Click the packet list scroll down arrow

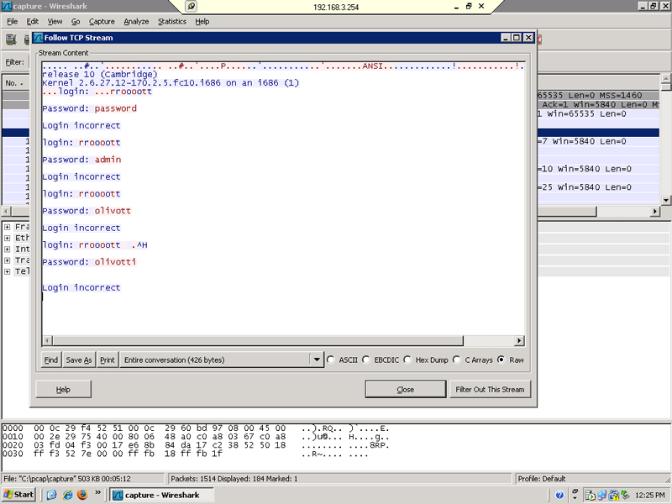pyautogui.click(x=665, y=200)
